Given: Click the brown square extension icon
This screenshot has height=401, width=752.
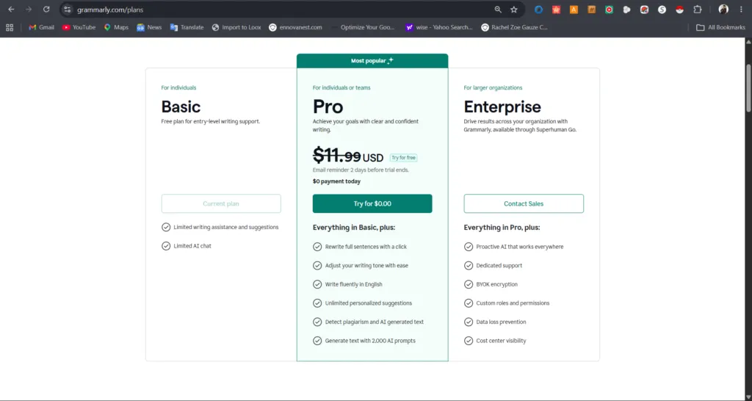Looking at the screenshot, I should (x=591, y=10).
